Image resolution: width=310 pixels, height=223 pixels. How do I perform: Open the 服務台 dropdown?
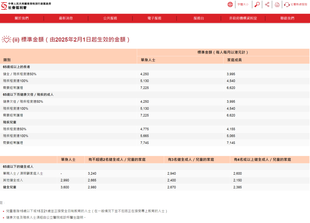(198, 18)
